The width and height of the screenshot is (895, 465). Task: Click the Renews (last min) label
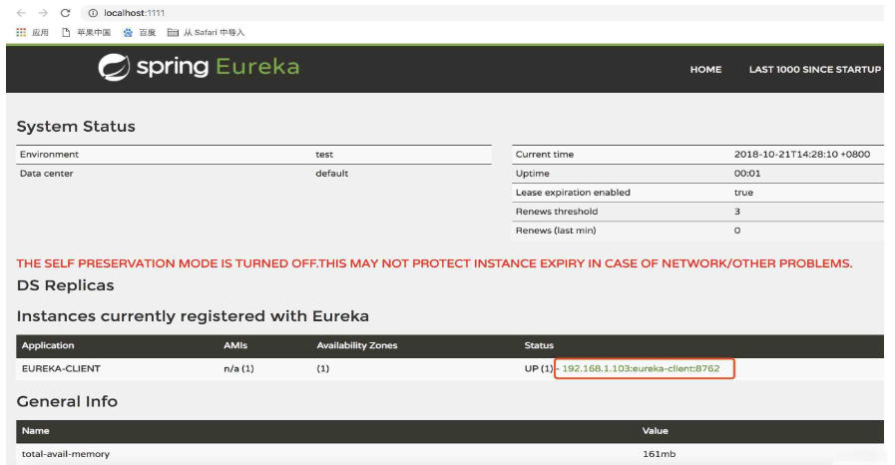point(556,231)
